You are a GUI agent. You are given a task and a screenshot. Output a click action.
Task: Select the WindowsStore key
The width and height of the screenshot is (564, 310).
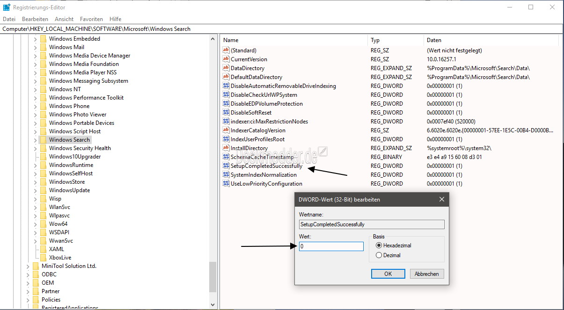click(67, 182)
